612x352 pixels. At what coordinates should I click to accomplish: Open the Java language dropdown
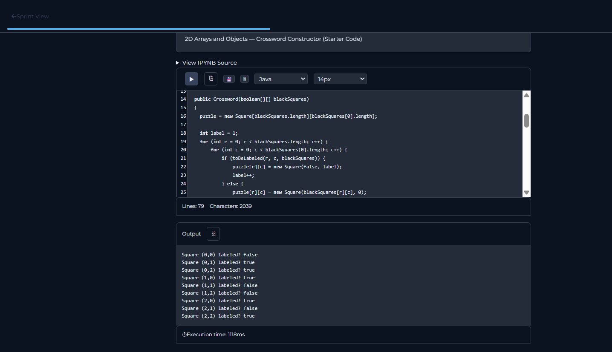pos(281,79)
